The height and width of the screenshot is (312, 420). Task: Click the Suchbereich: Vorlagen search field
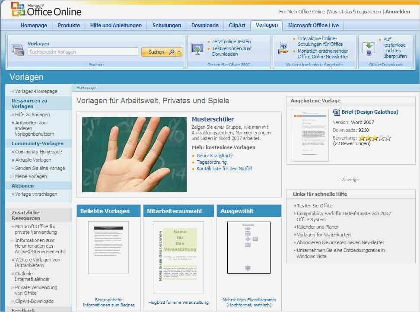click(x=83, y=52)
